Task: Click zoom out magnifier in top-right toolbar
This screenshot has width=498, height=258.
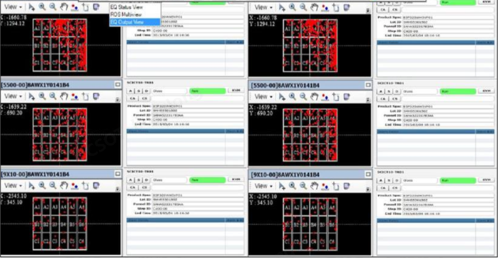Action: (x=303, y=7)
